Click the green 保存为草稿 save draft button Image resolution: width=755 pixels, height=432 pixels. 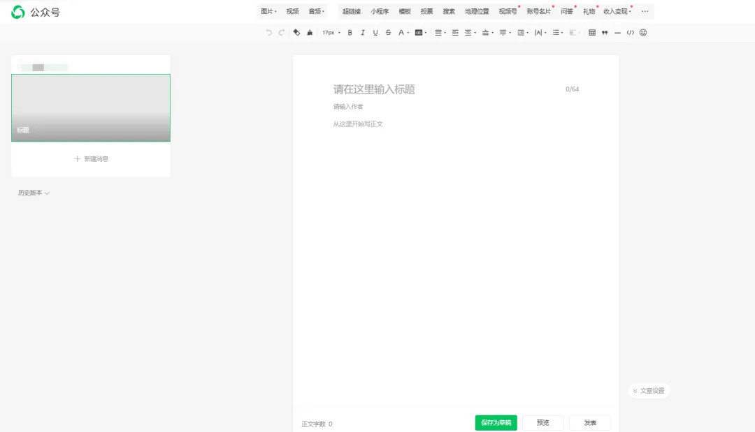(x=496, y=422)
